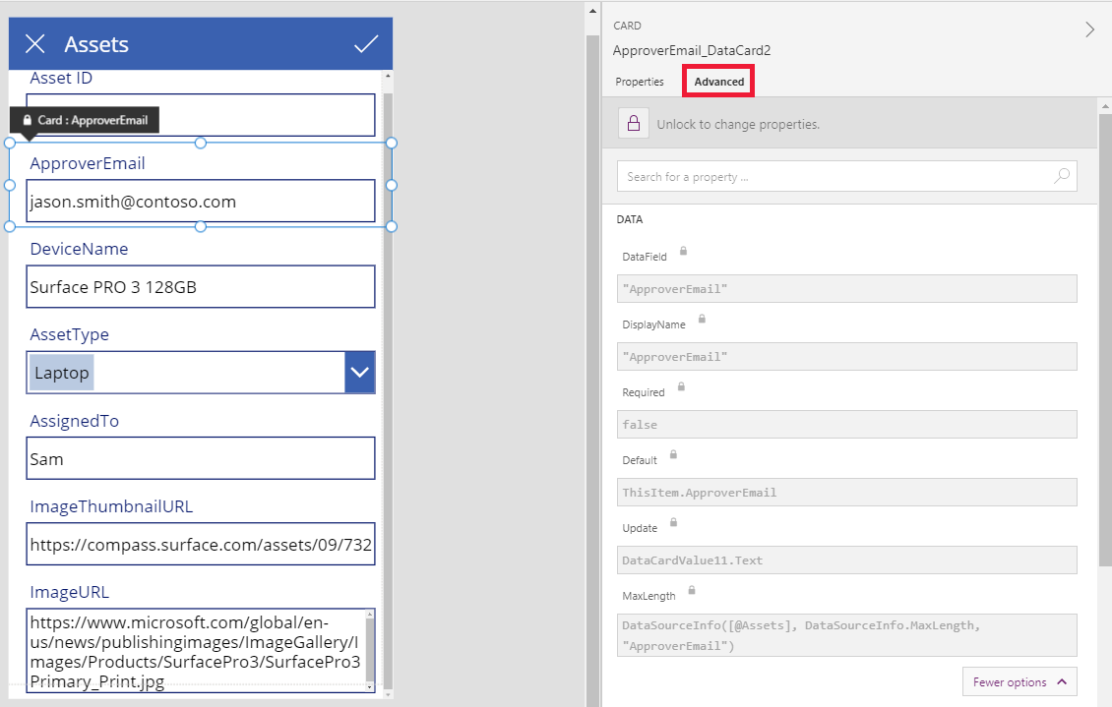
Task: Click the Unlock to change properties text
Action: pyautogui.click(x=737, y=124)
